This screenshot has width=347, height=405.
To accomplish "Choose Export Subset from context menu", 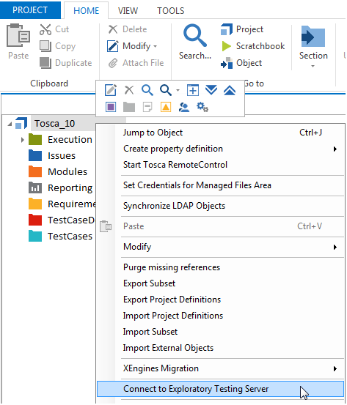I will point(150,283).
